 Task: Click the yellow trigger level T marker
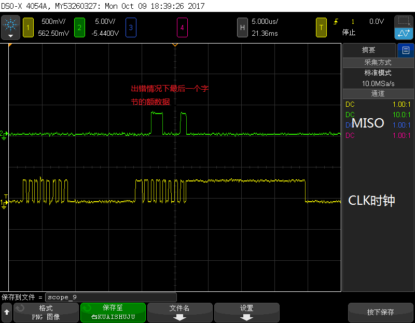pos(6,196)
